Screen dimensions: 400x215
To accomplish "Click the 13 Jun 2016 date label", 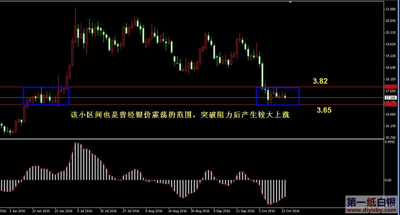I will tap(41, 211).
